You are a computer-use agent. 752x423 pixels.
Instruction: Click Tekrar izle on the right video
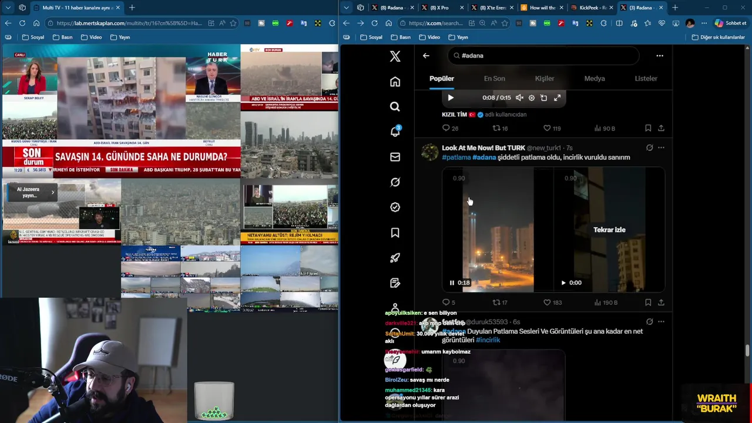609,230
